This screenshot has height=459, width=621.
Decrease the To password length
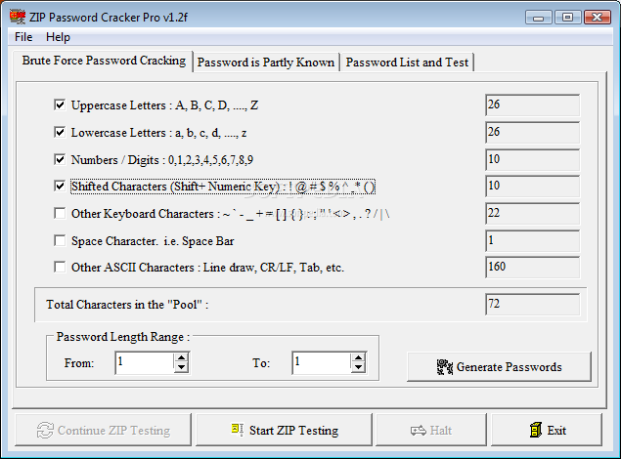(358, 368)
